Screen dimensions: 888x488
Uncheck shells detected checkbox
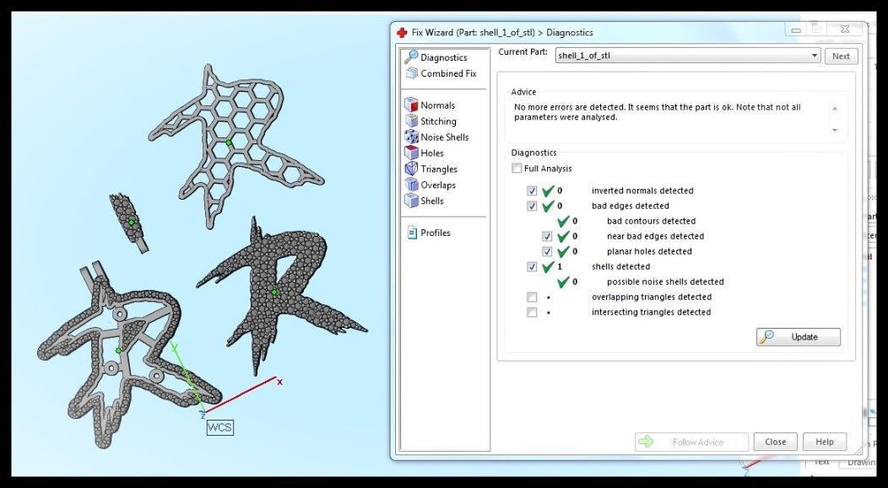point(531,267)
